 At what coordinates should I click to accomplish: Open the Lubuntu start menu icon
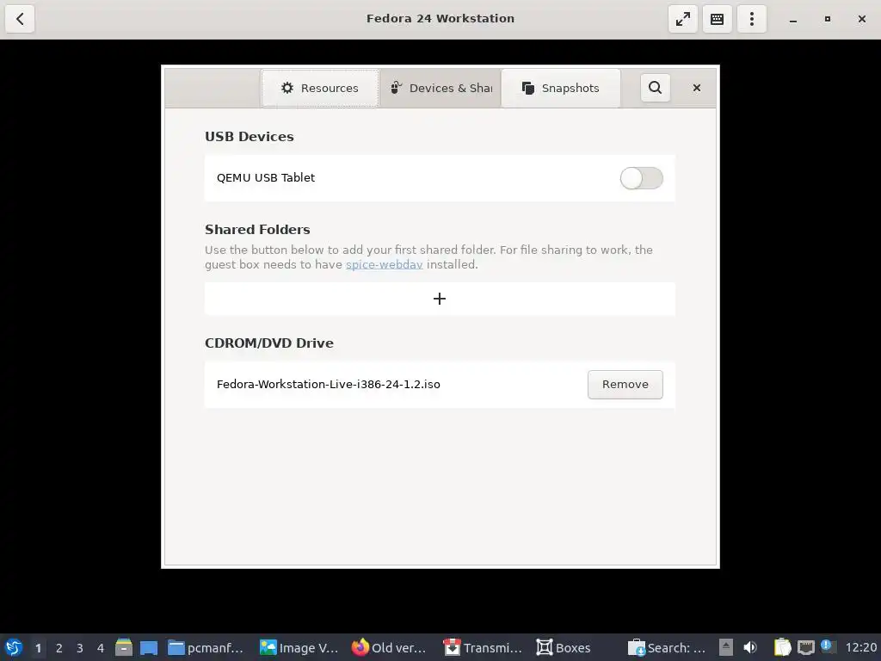coord(14,647)
